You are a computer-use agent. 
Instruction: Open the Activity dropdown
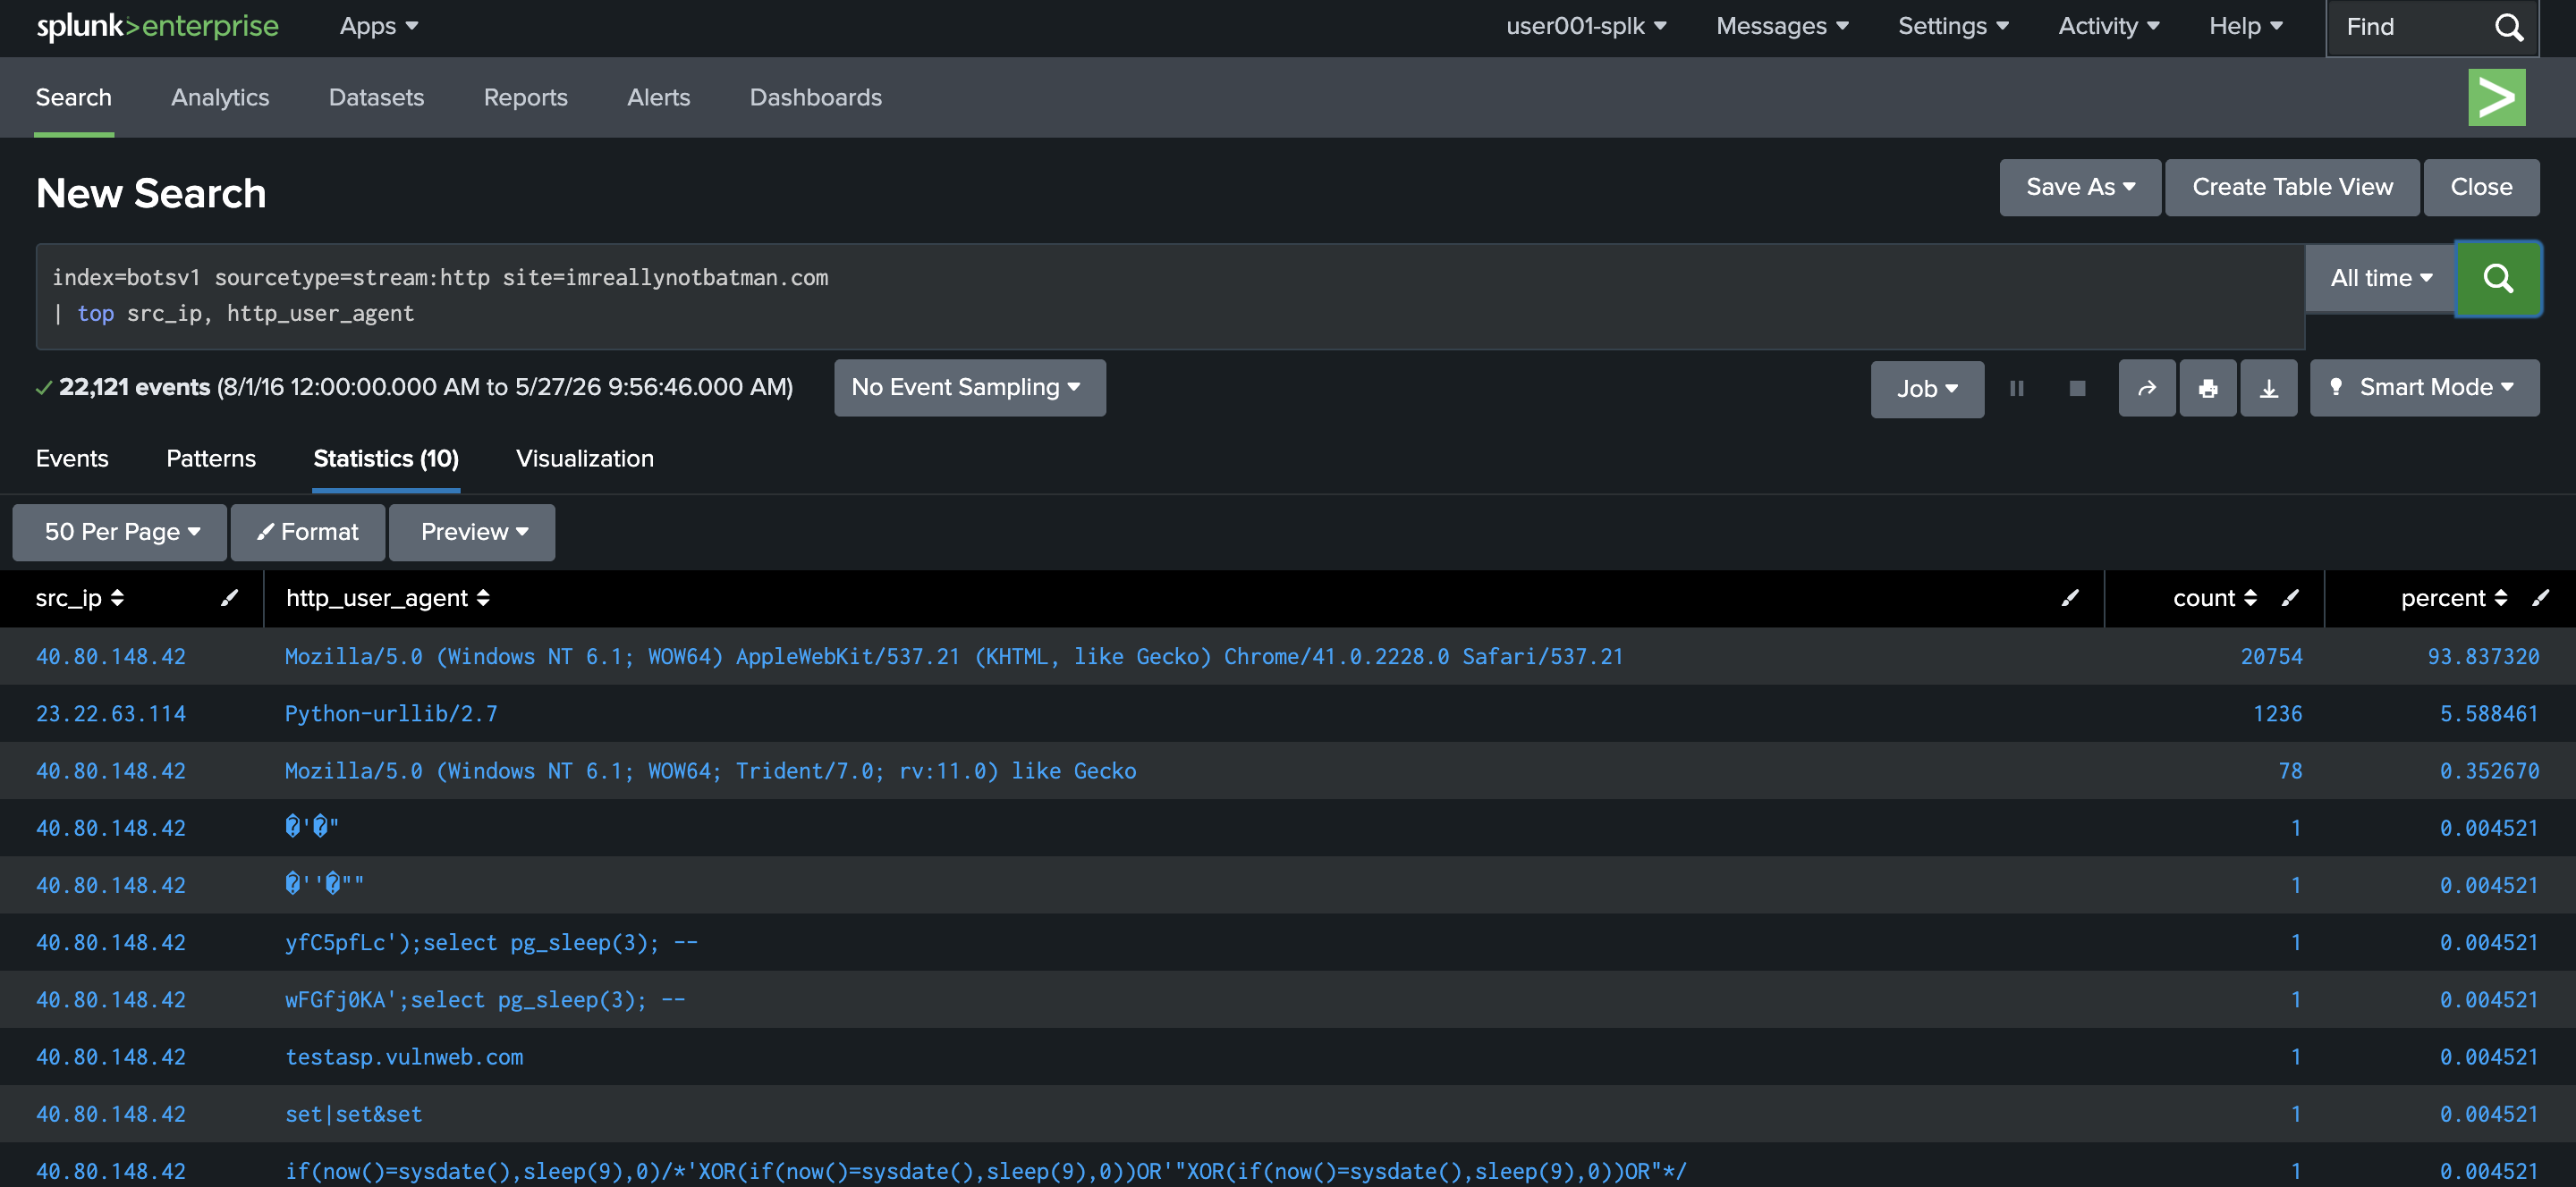pyautogui.click(x=2108, y=26)
